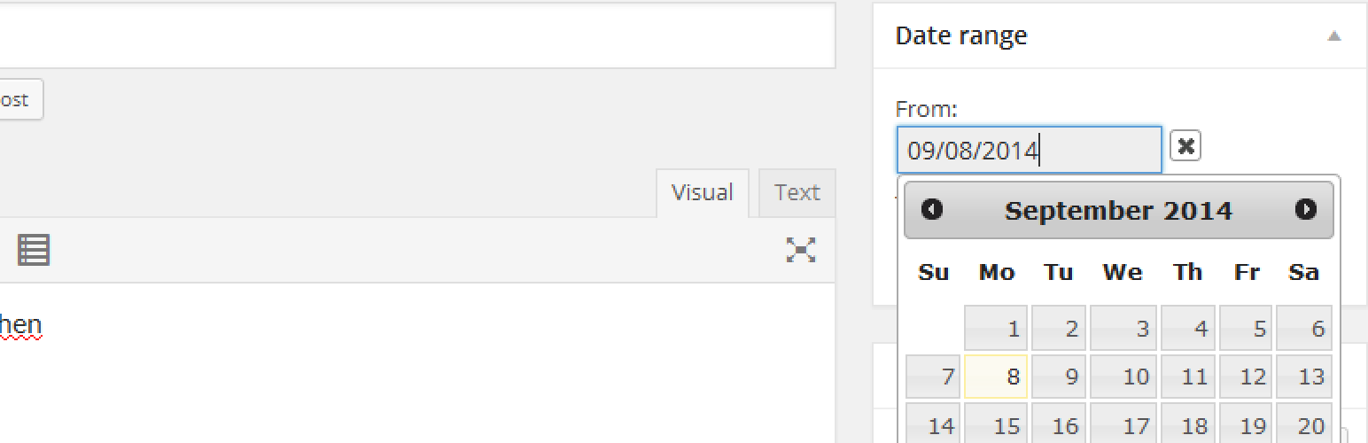The width and height of the screenshot is (1368, 443).
Task: Collapse the Date range panel
Action: pyautogui.click(x=1333, y=36)
